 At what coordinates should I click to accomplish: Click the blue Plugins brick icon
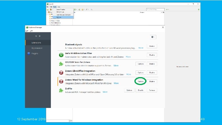29,53
